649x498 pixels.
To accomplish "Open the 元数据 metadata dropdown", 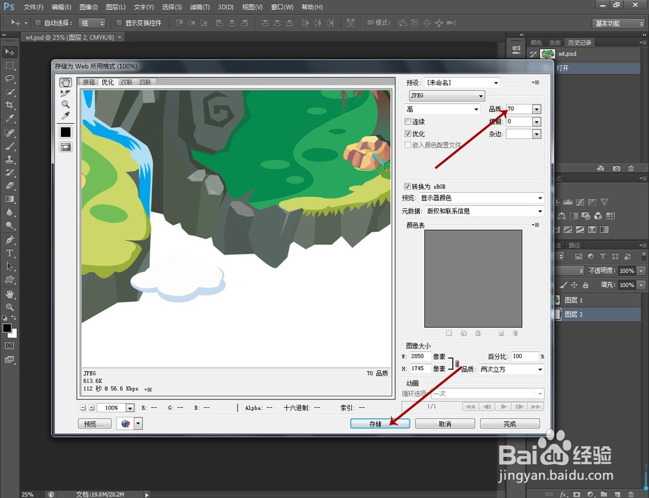I will pos(485,211).
